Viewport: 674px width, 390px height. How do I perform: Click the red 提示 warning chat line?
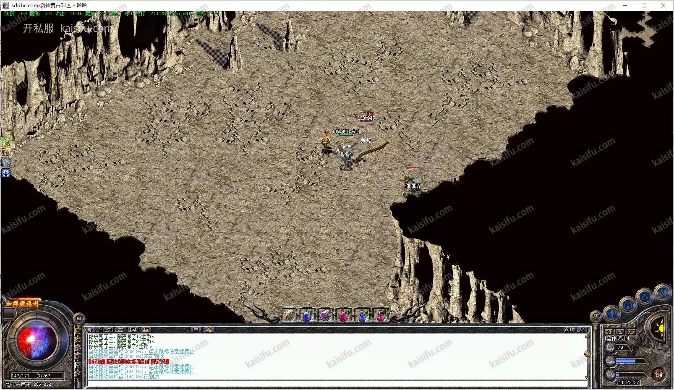pos(129,361)
